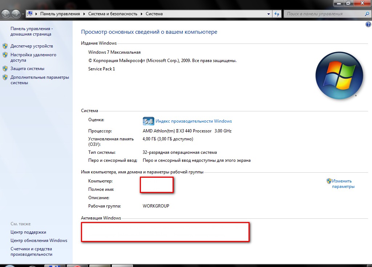Go to Центр обновления Windows link
372x267 pixels.
click(39, 241)
